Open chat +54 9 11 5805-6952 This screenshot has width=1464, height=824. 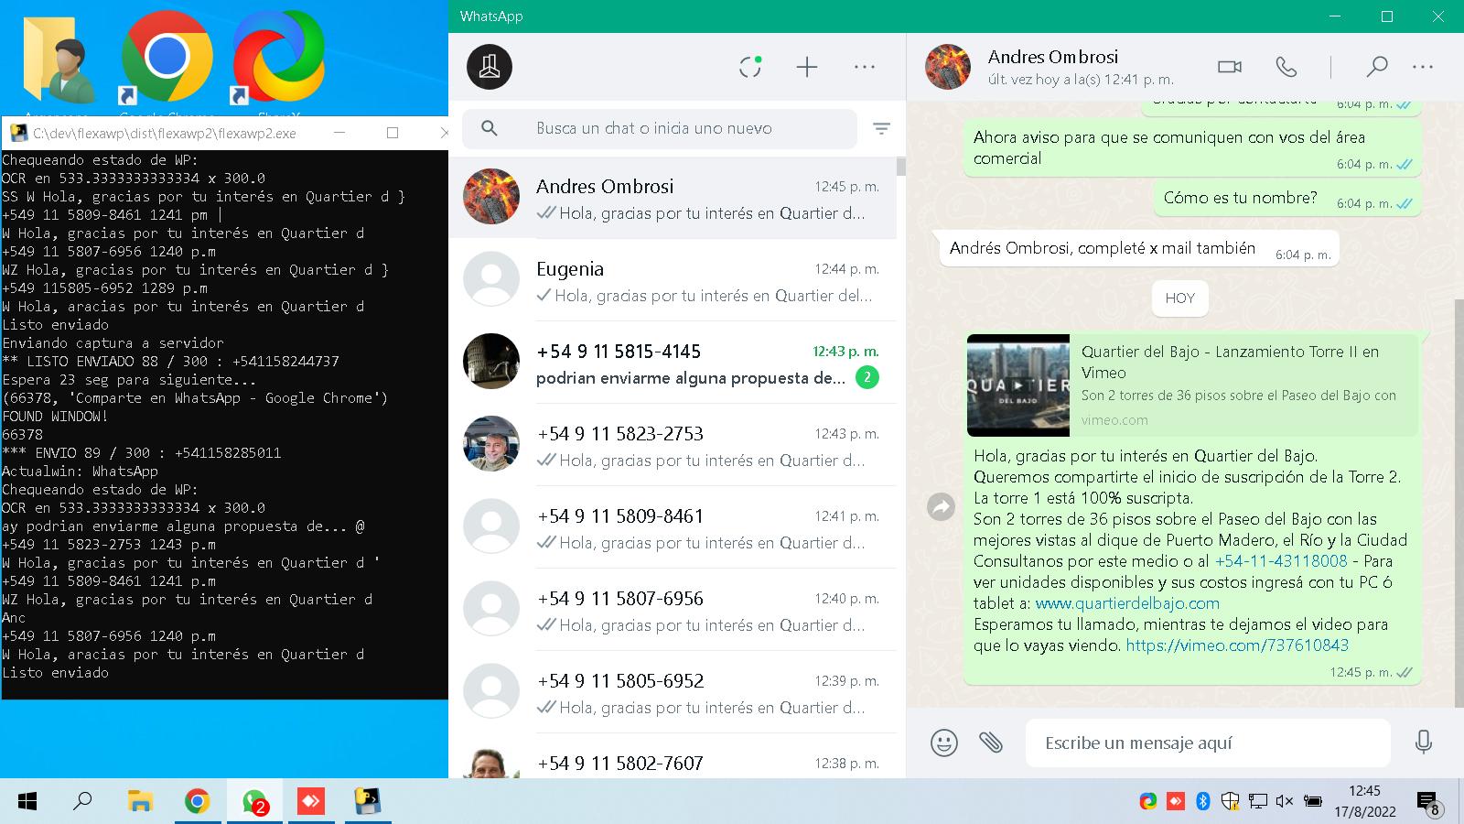pyautogui.click(x=673, y=692)
